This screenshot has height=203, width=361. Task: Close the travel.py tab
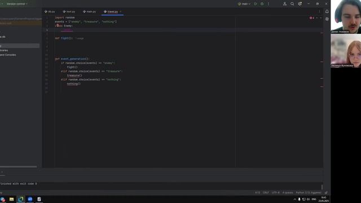[120, 11]
